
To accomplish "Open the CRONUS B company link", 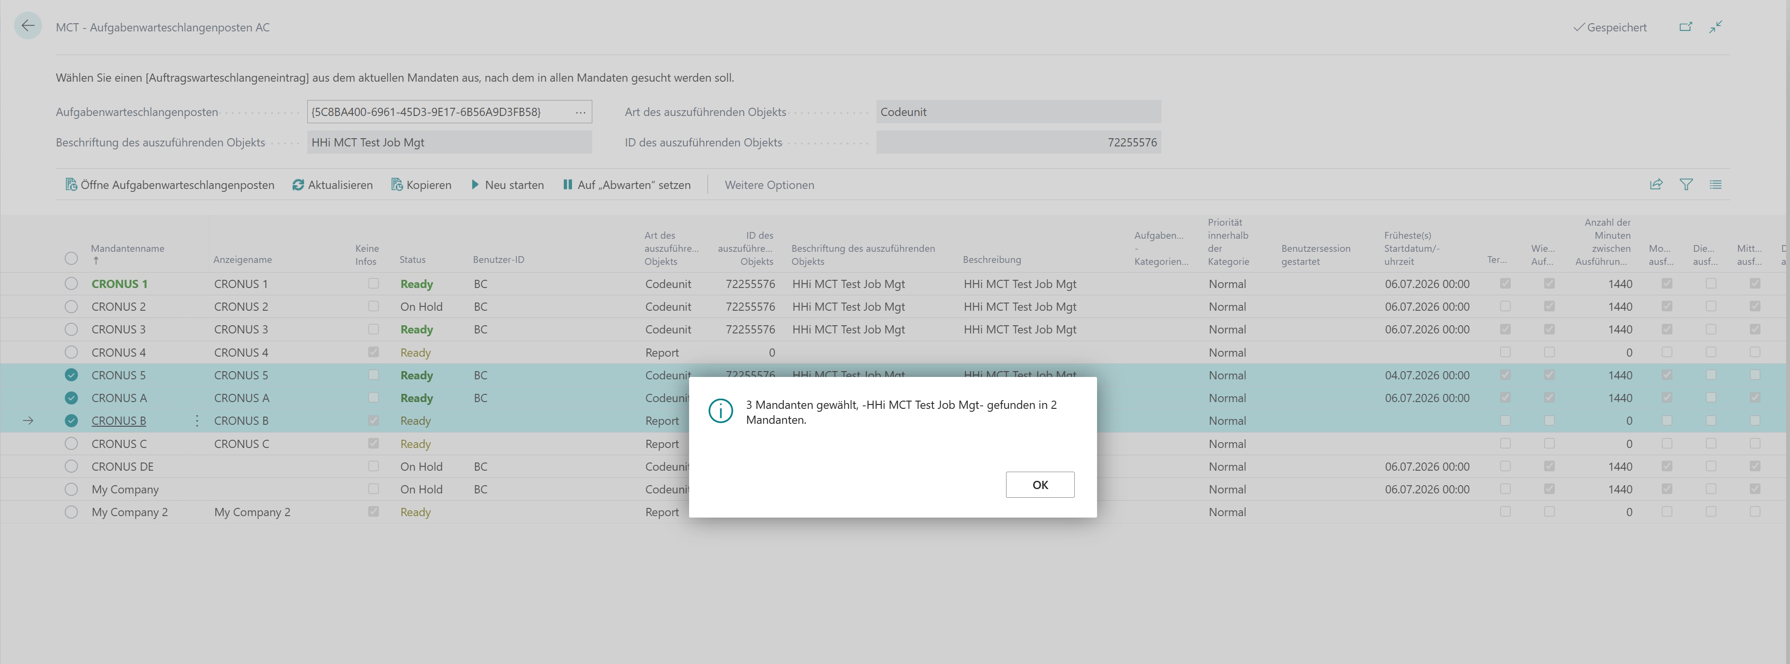I will click(119, 420).
